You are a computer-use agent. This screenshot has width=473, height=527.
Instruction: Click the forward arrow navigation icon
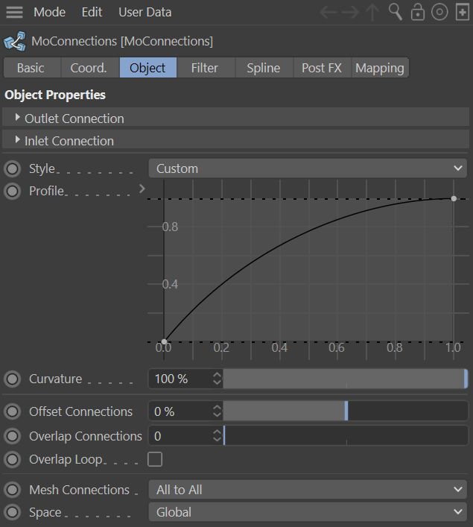[x=350, y=13]
